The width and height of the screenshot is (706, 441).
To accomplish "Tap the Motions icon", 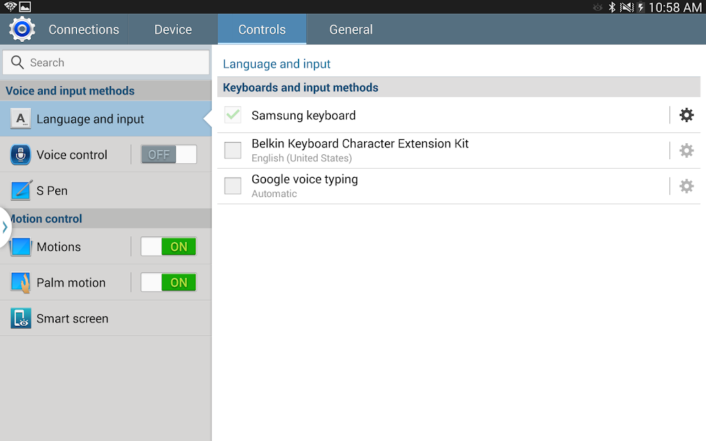I will point(20,247).
